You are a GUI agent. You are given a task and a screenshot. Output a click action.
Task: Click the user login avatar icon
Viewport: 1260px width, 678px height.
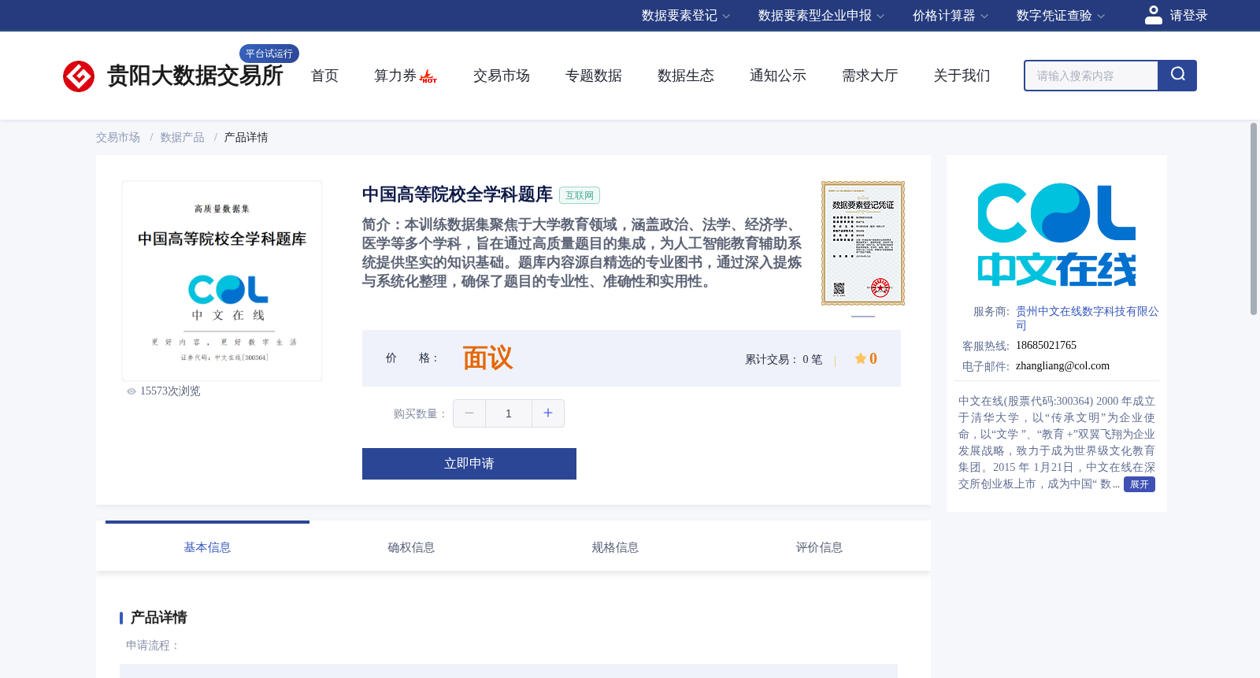click(1154, 15)
